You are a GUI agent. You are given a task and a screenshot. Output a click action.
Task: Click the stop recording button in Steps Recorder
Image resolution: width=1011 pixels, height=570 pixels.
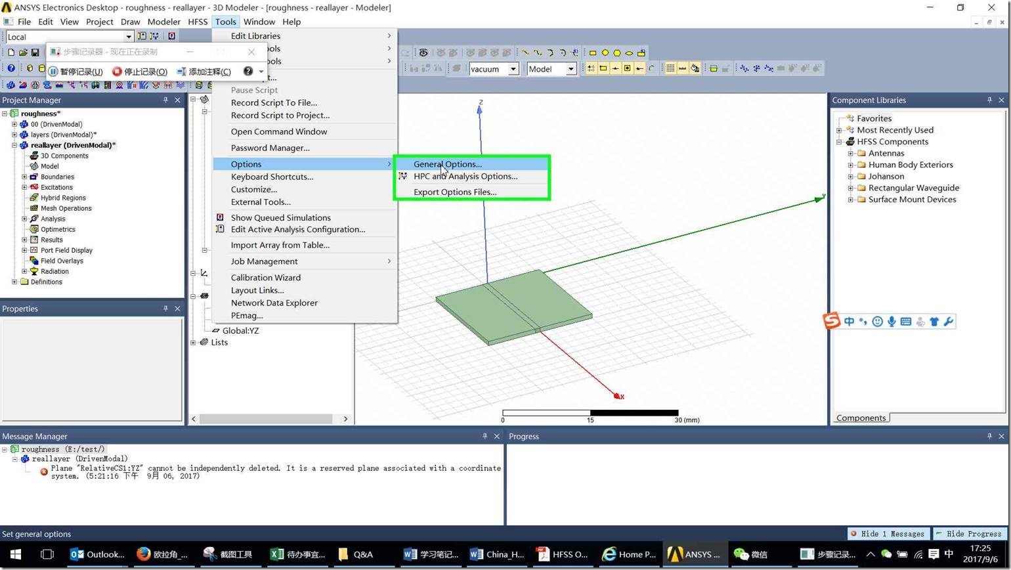140,71
